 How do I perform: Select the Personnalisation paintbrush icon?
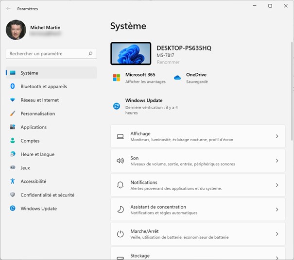tap(13, 114)
